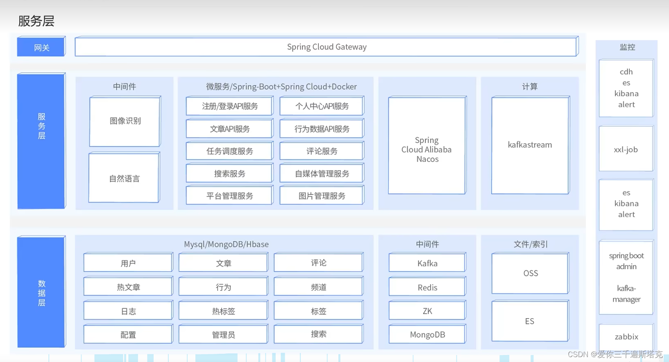
Task: Pick the 自媒体管理服务 box
Action: pyautogui.click(x=322, y=173)
